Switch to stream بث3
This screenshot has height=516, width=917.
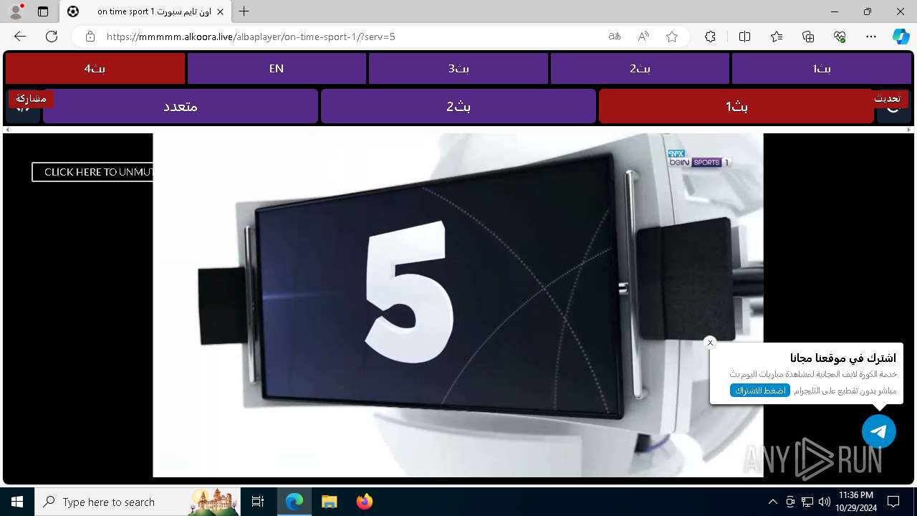coord(458,68)
